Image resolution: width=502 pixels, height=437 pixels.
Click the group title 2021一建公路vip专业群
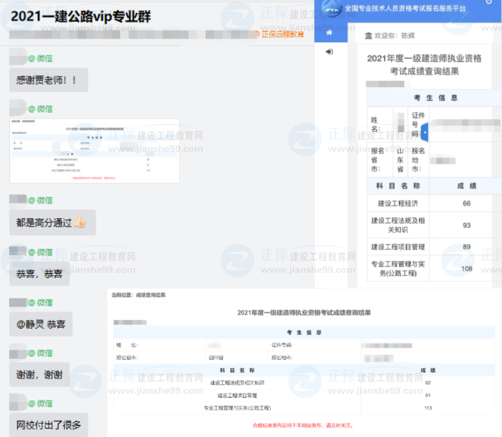click(x=82, y=15)
